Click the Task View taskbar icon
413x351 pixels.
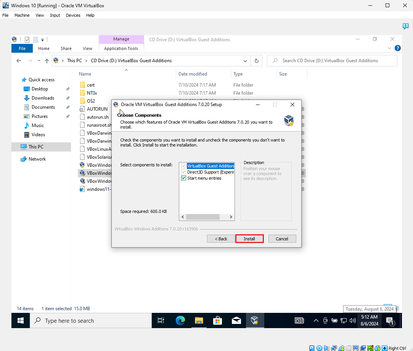click(x=161, y=320)
